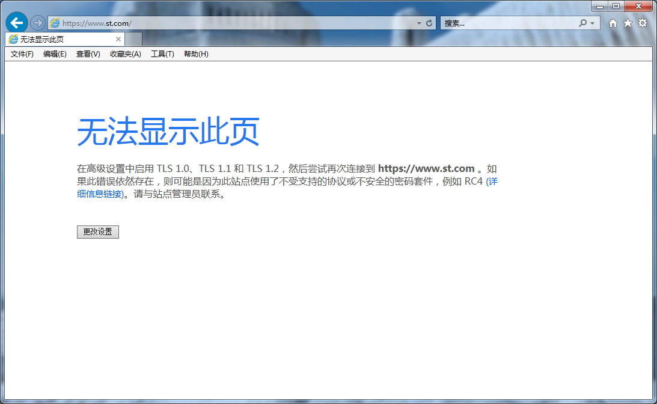Viewport: 657px width, 404px height.
Task: Open Favorites with the star icon
Action: 628,23
